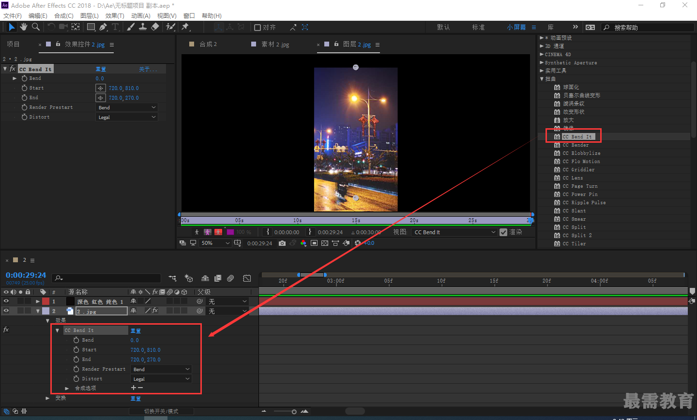Click region of interest button in viewer

[x=314, y=243]
